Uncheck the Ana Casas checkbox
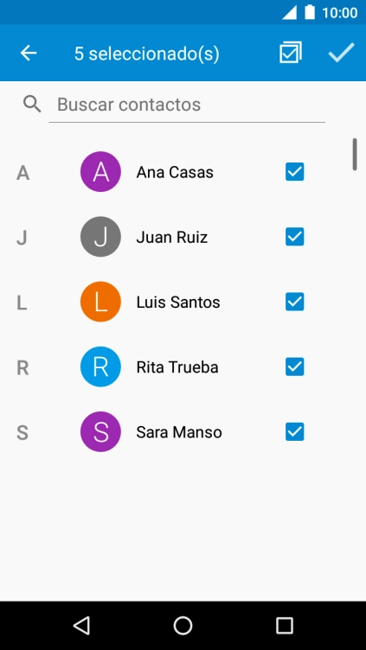Viewport: 366px width, 650px height. coord(295,172)
